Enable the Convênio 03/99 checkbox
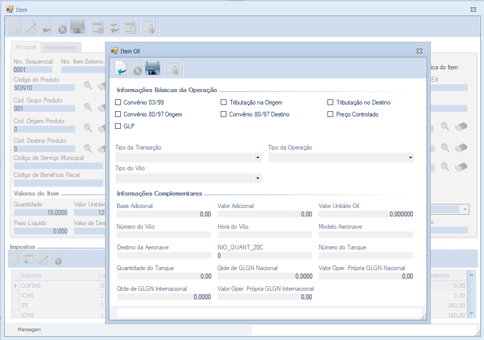 coord(118,102)
